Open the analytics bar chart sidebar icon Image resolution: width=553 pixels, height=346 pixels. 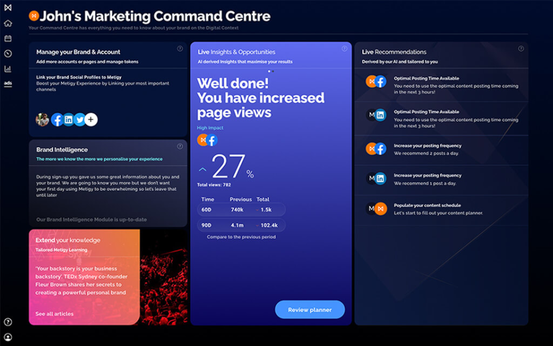pos(8,68)
